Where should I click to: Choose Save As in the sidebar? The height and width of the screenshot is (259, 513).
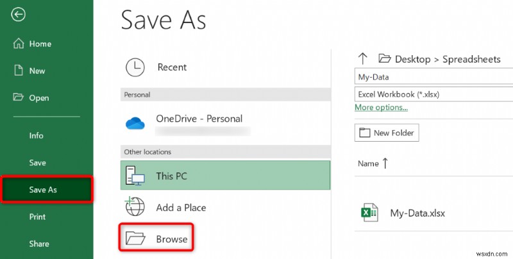tap(46, 190)
